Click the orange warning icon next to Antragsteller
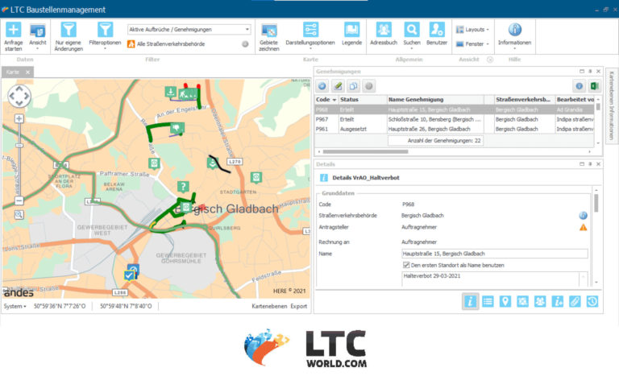The image size is (619, 380). click(x=583, y=228)
